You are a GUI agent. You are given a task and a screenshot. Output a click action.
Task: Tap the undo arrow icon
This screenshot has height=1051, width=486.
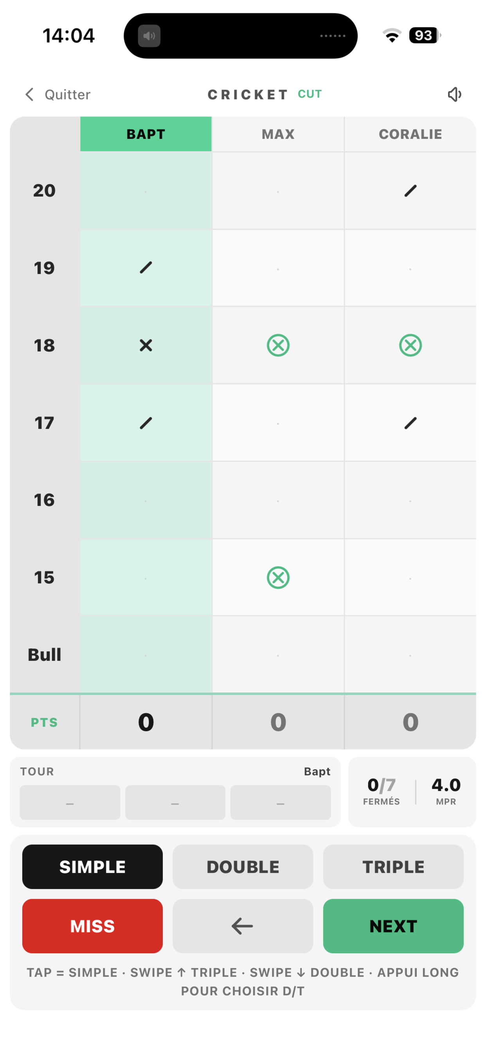[x=242, y=926]
